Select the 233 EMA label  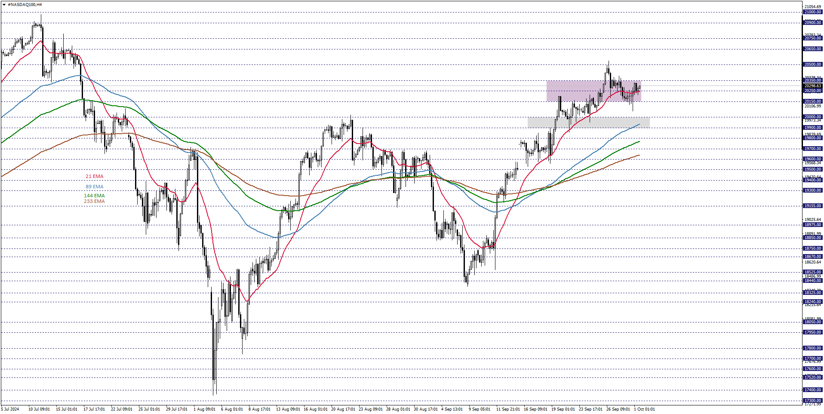tap(94, 202)
